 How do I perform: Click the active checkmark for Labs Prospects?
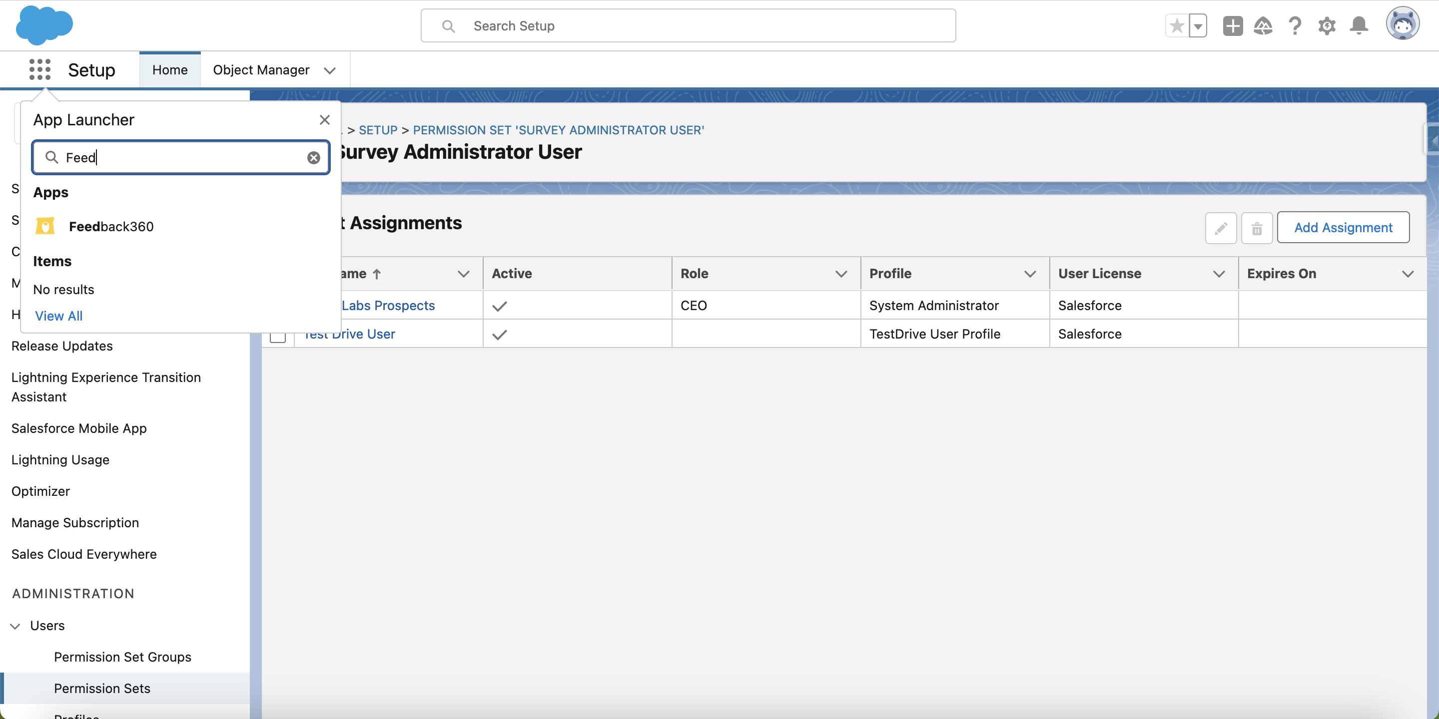(500, 306)
